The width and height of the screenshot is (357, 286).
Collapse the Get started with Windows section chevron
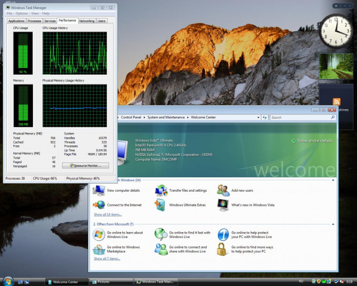point(333,180)
